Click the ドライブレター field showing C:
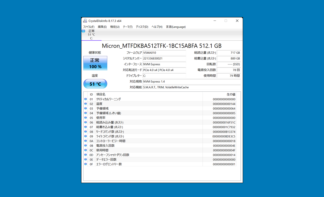 [x=164, y=76]
